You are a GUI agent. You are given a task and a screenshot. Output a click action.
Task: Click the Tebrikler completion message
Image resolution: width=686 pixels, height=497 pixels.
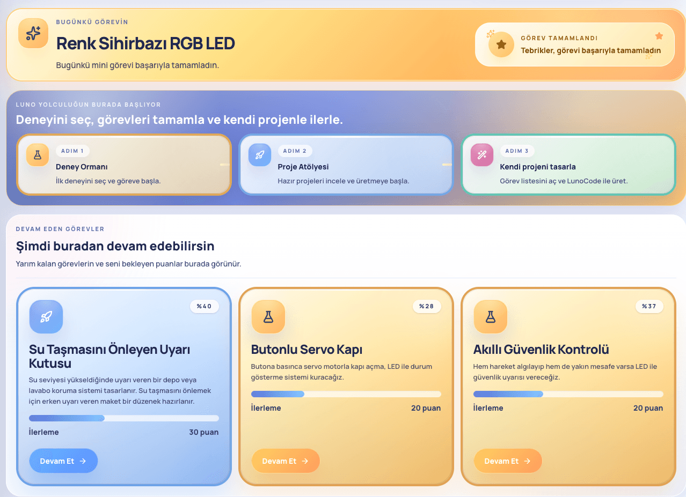click(591, 50)
